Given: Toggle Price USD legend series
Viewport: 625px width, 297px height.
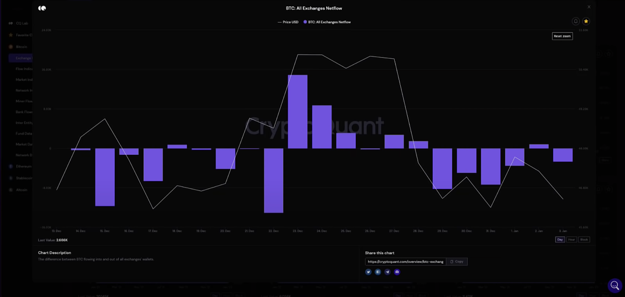Looking at the screenshot, I should tap(288, 22).
